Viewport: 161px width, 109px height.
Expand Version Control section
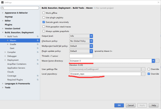click(x=3, y=28)
